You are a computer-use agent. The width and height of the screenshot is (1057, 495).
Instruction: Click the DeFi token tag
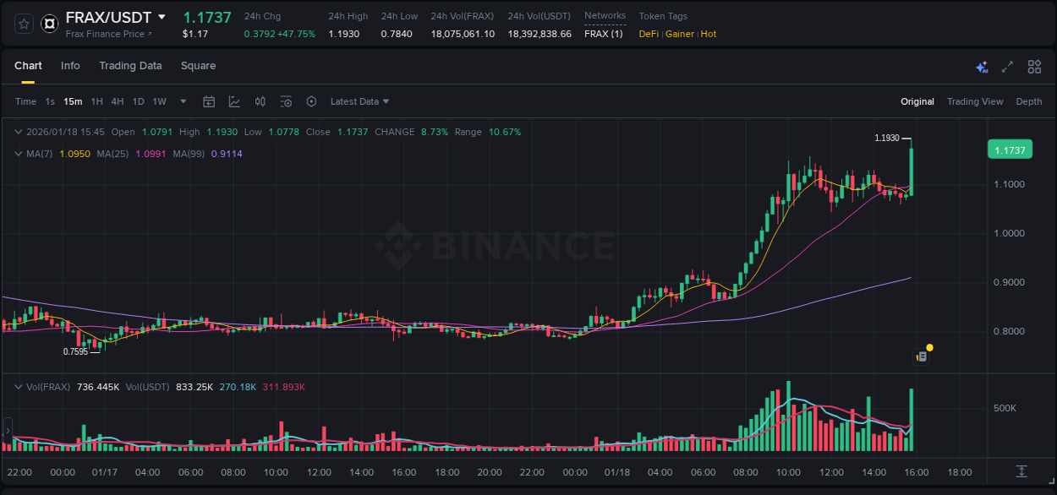pos(648,35)
